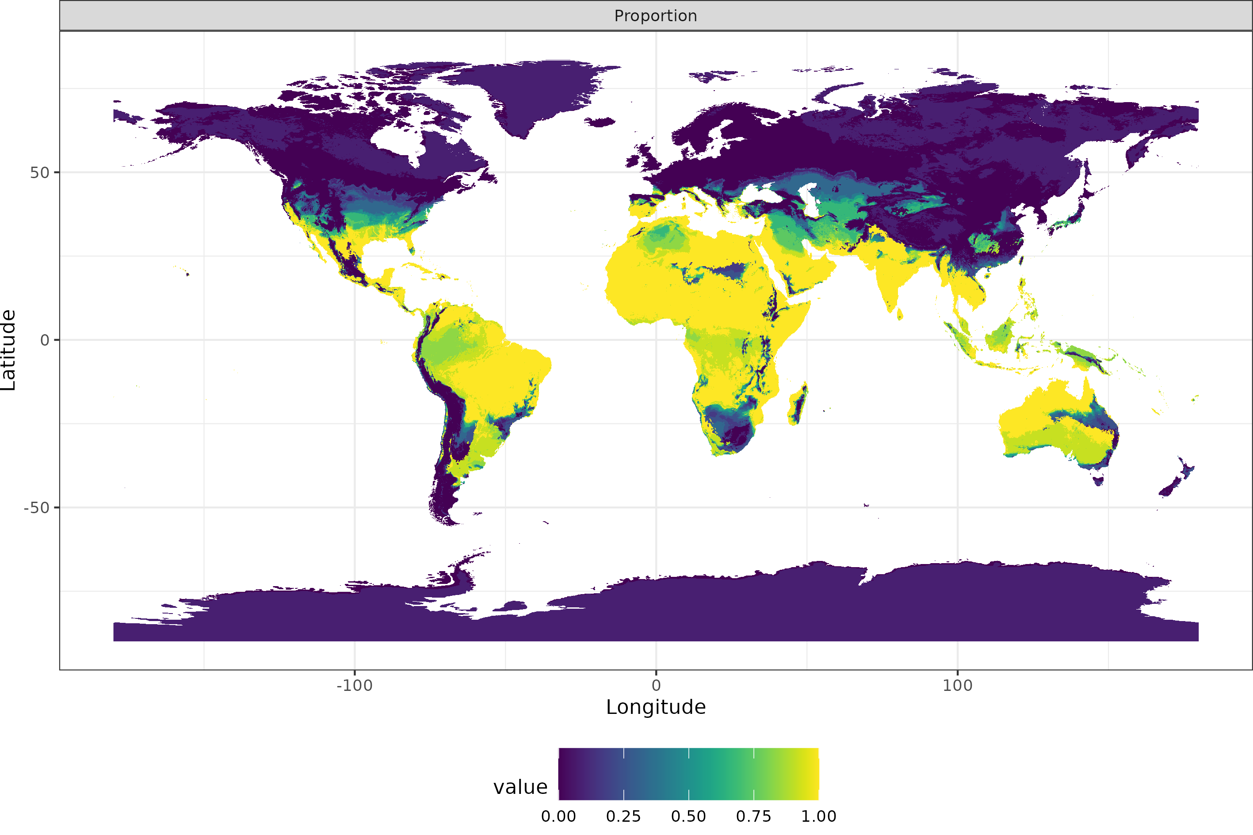The height and width of the screenshot is (835, 1253).
Task: Click the dark purple end of colorbar
Action: tap(565, 774)
